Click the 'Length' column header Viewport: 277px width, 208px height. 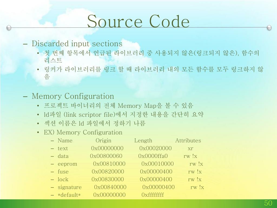click(143, 141)
